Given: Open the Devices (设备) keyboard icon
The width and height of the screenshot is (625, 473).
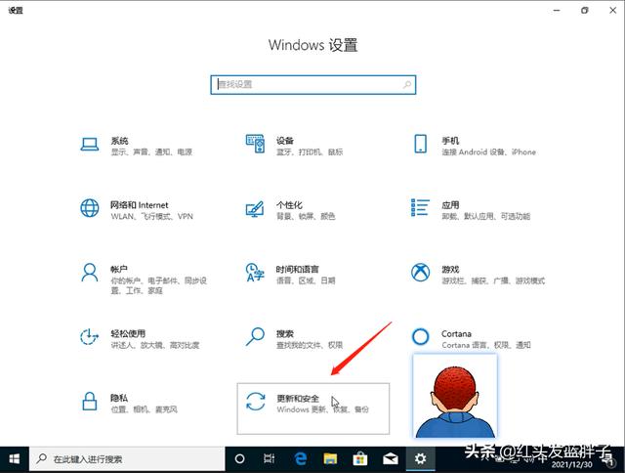Looking at the screenshot, I should click(x=255, y=144).
